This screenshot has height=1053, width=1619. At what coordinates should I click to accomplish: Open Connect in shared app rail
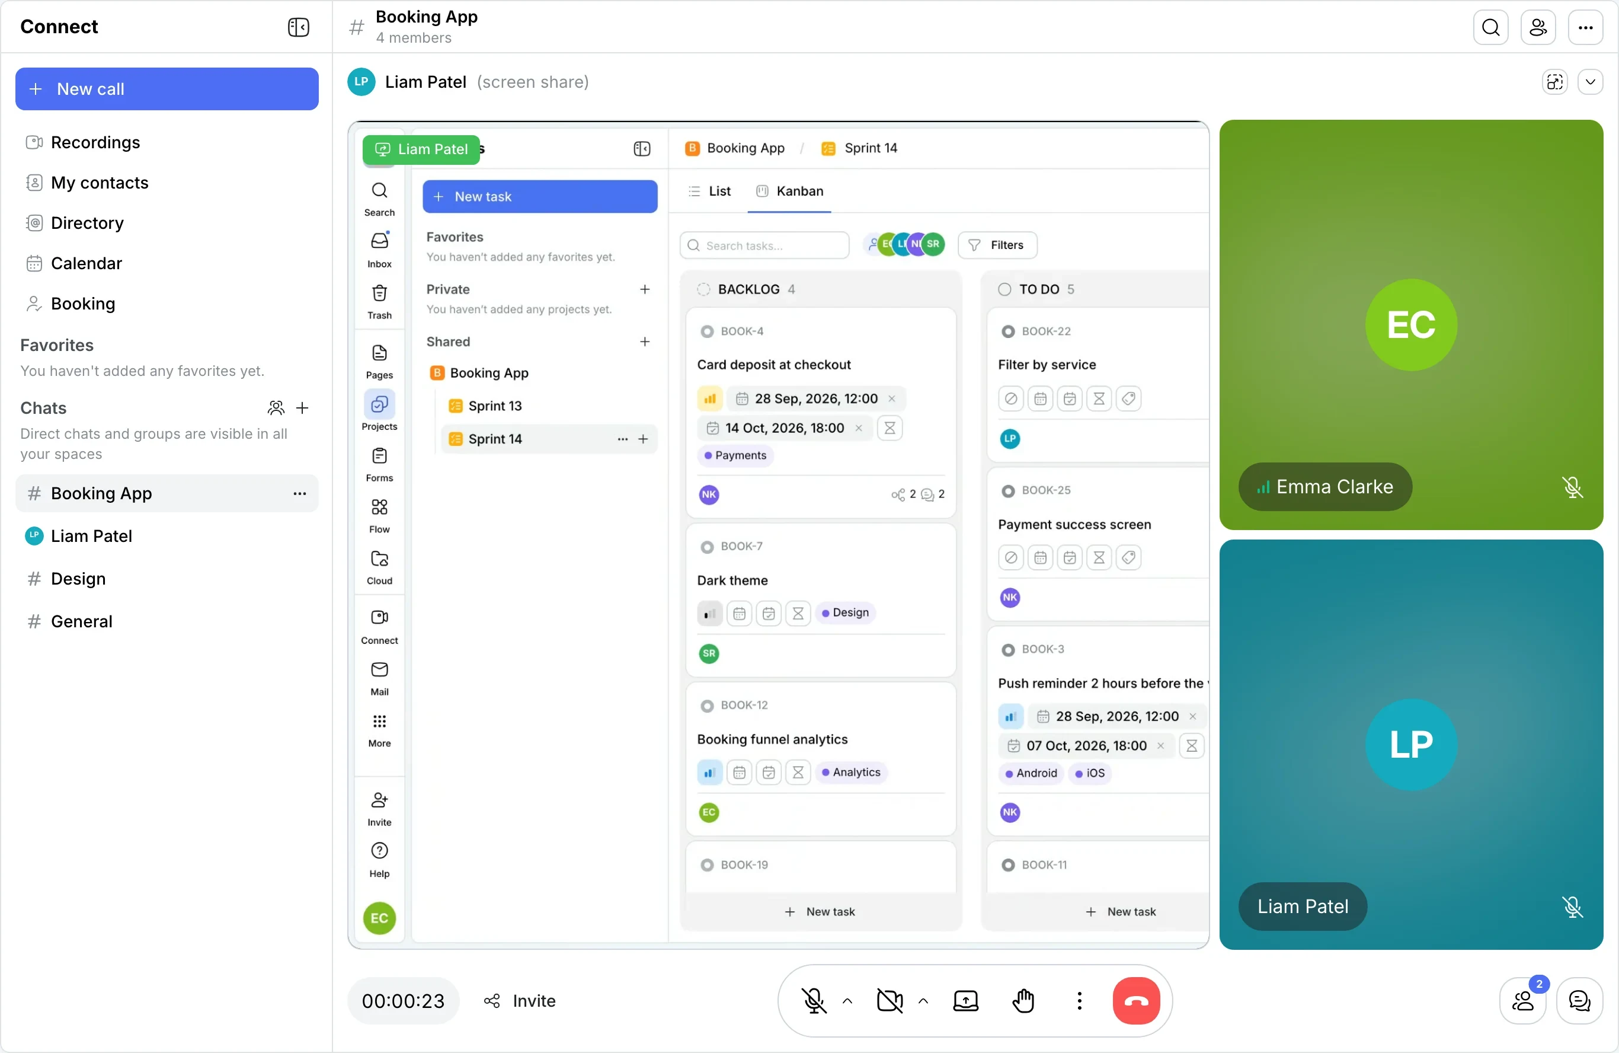pos(379,627)
